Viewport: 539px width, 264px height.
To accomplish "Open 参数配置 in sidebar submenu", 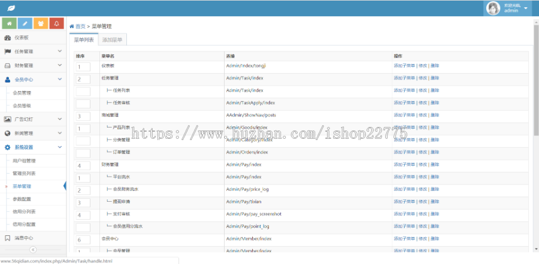I will [x=22, y=199].
